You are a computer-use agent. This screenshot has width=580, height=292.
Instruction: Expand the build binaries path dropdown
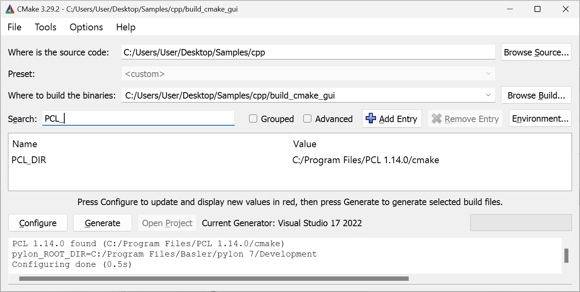tap(488, 95)
